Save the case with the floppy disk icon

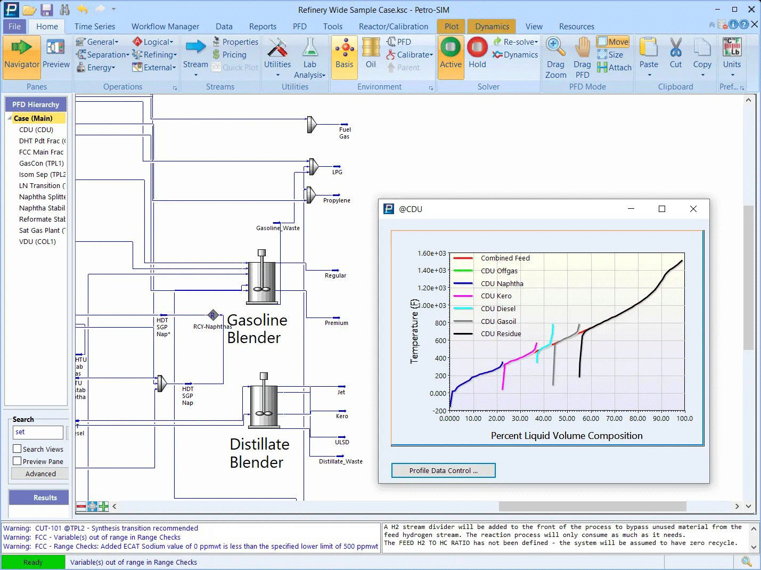47,10
